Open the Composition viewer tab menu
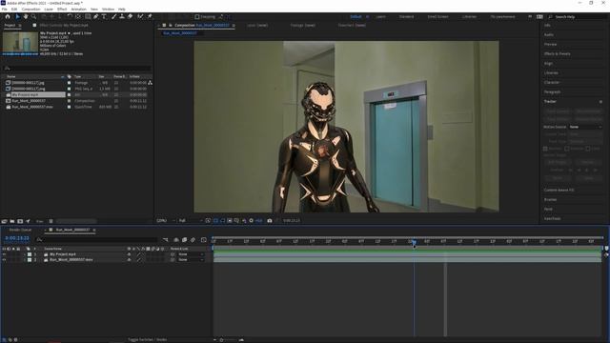 pos(234,26)
